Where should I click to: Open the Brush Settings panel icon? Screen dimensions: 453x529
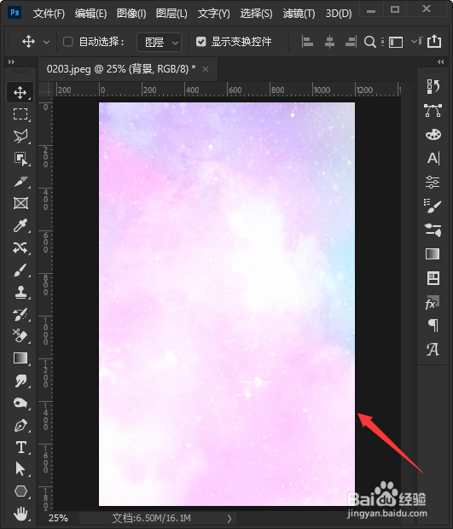click(x=433, y=230)
